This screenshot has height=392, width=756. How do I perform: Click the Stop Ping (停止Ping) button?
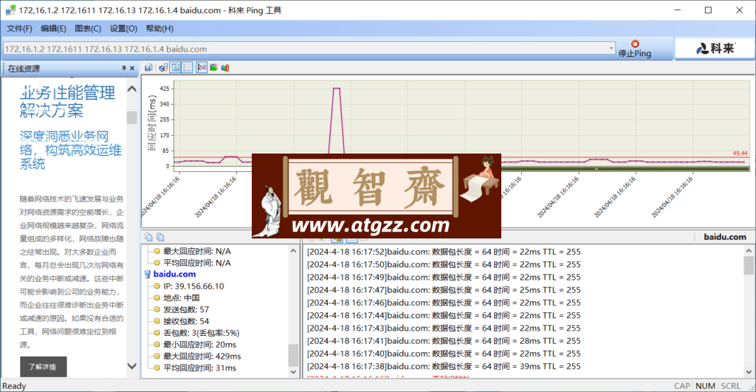tap(635, 49)
